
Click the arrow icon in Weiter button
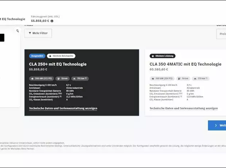pos(216,125)
